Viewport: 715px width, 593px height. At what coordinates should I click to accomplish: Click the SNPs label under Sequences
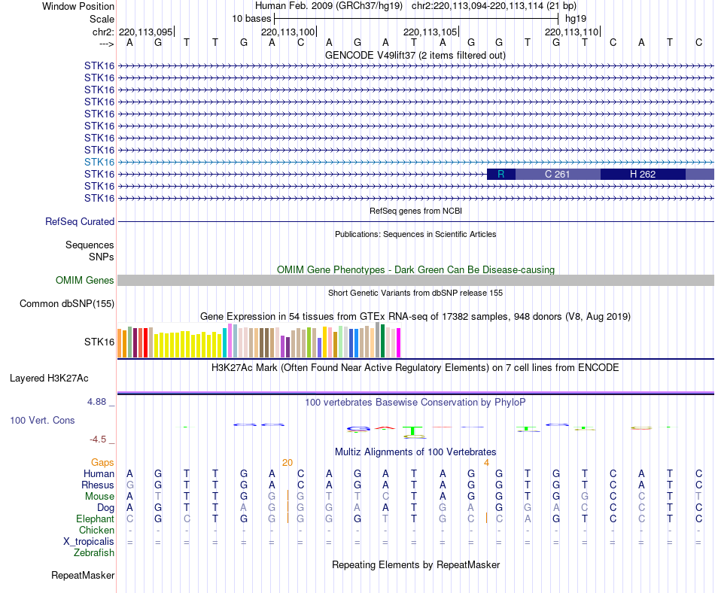102,257
